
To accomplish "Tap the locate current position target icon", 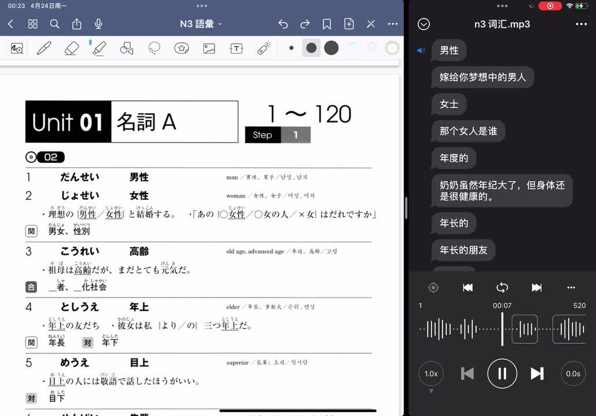I will tap(433, 287).
